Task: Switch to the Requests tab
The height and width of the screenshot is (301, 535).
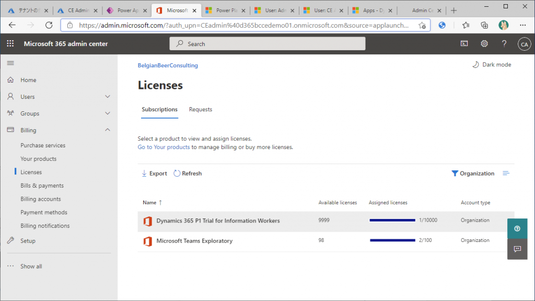Action: pyautogui.click(x=201, y=110)
